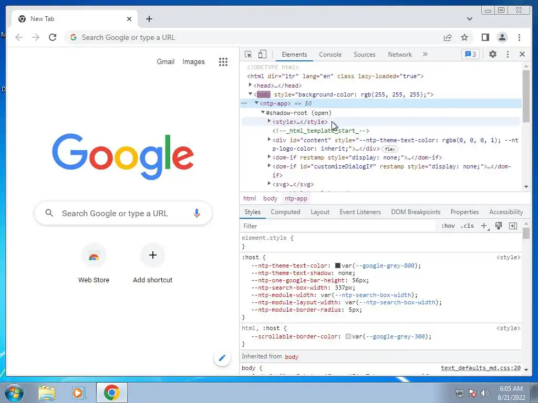538x403 pixels.
Task: Expand the head element node
Action: 250,84
